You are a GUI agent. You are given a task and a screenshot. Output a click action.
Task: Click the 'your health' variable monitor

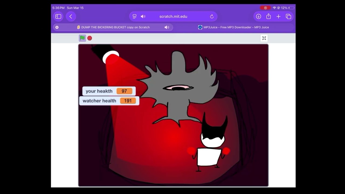click(109, 91)
